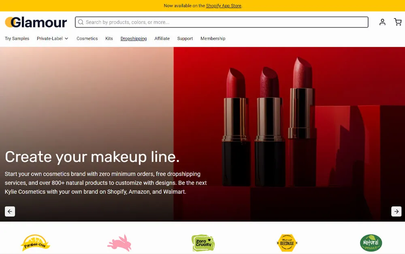Advance to the next hero slide
The width and height of the screenshot is (405, 254).
(396, 211)
